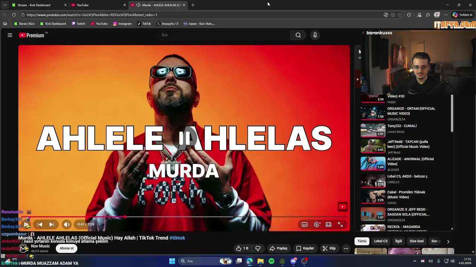Image resolution: width=476 pixels, height=267 pixels.
Task: Play Cakal - Promilim Yüksek from the playlist
Action: click(x=405, y=197)
